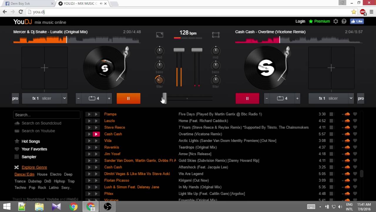Image resolution: width=376 pixels, height=212 pixels.
Task: Click bars icon for Vida track
Action: tap(331, 140)
